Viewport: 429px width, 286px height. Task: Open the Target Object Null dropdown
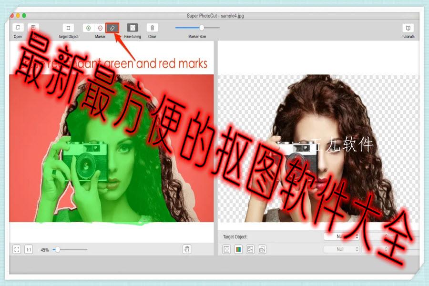341,236
